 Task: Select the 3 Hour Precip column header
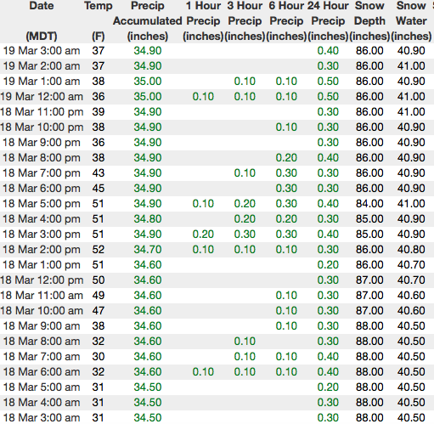point(245,21)
